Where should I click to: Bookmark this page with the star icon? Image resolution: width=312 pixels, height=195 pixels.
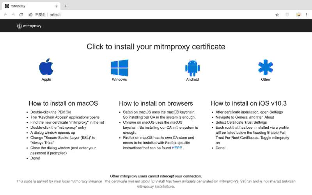click(x=277, y=14)
